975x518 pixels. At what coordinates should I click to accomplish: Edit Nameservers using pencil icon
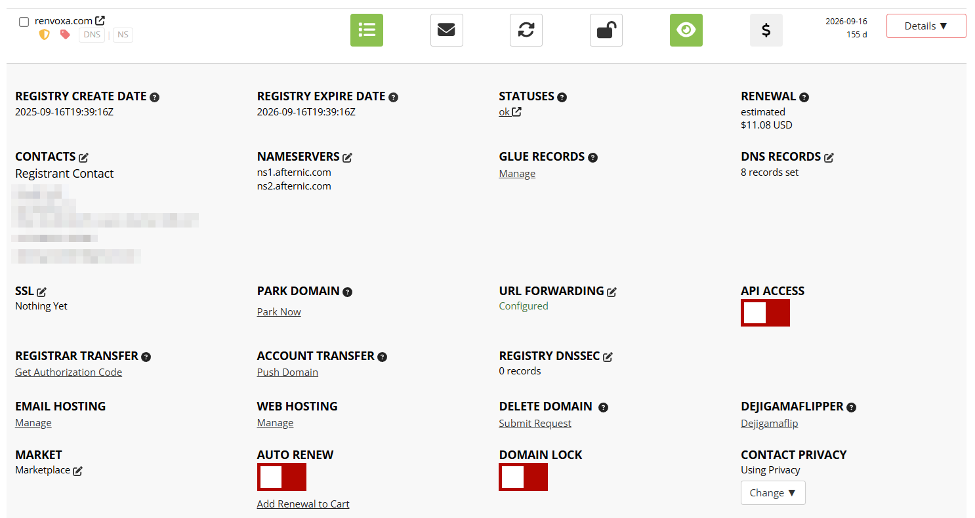click(347, 157)
